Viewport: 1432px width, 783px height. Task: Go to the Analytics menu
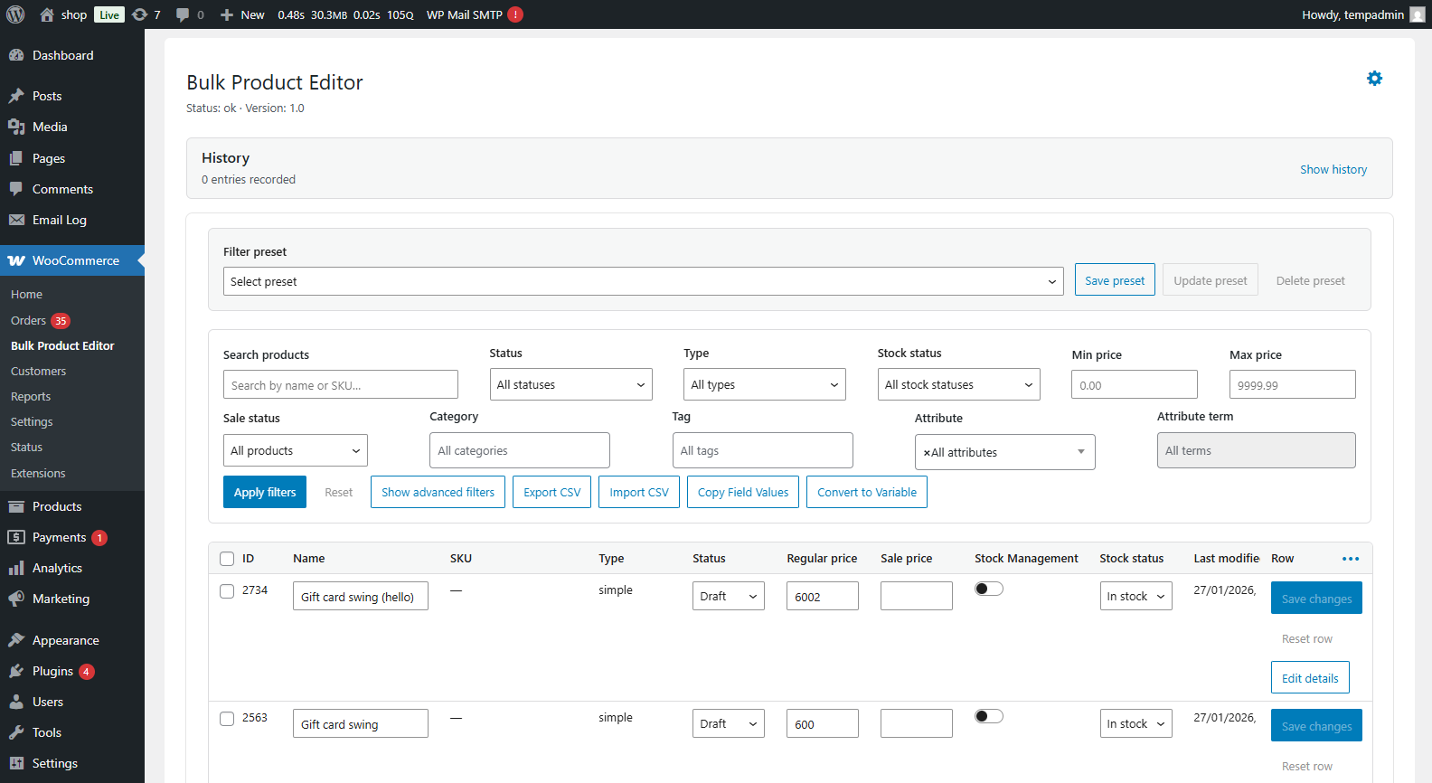tap(57, 568)
